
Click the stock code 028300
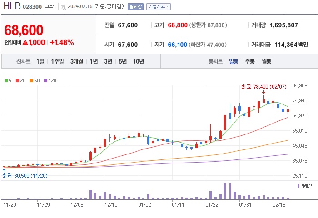click(32, 7)
